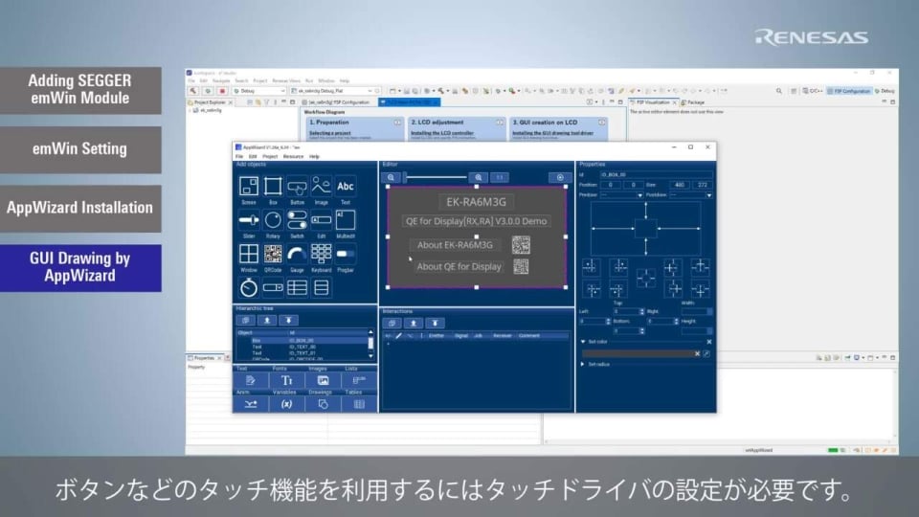Image resolution: width=919 pixels, height=517 pixels.
Task: Open the Fonts resource icon
Action: click(x=286, y=380)
